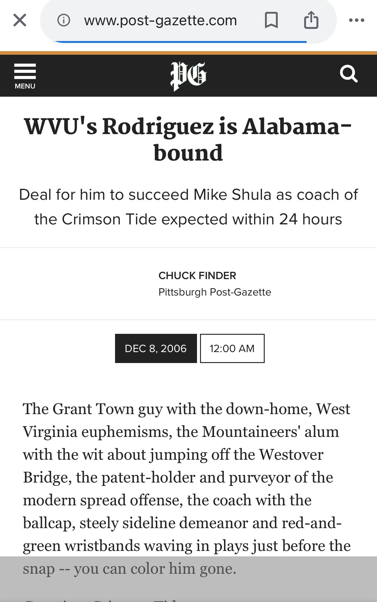The image size is (377, 602).
Task: Tap the WVU's Rodriguez is Alabama-bound headline
Action: coord(188,139)
